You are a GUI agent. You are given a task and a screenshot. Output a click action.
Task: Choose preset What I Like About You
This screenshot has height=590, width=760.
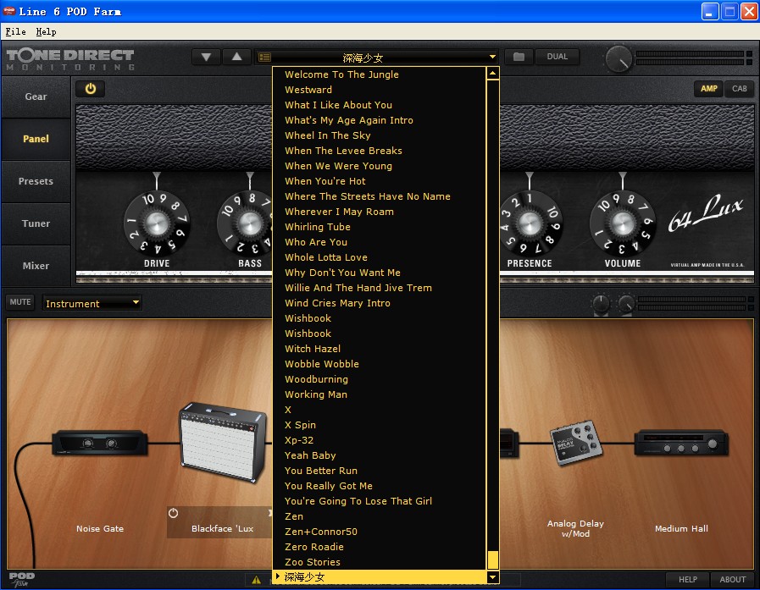click(379, 105)
